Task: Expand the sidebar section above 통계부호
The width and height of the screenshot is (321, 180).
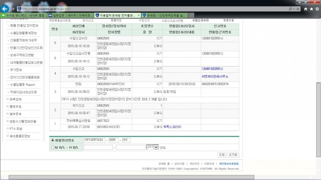Action: click(15, 99)
